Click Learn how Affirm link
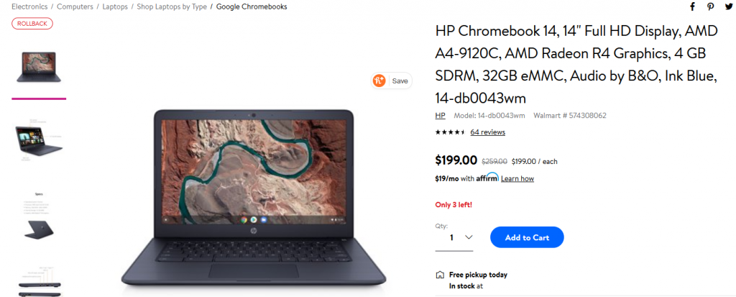736x297 pixels. 517,178
